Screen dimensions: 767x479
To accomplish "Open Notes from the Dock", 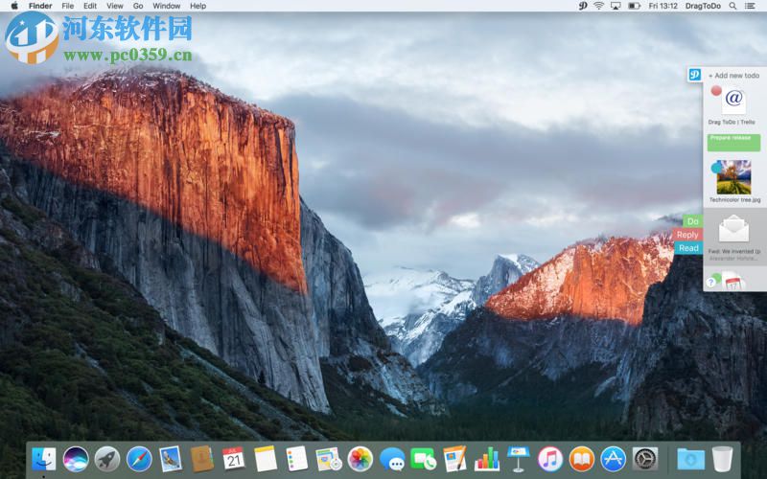I will (266, 459).
